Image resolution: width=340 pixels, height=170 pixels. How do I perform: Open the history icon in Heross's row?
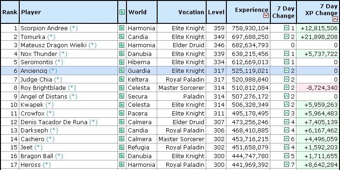pos(122,165)
